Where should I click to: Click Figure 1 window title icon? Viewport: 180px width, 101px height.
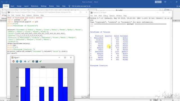[x=12, y=58]
